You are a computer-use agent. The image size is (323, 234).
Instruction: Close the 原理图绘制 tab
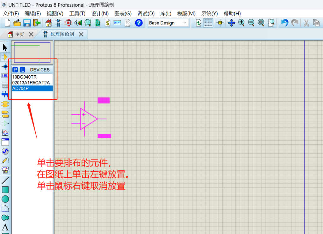coord(81,34)
